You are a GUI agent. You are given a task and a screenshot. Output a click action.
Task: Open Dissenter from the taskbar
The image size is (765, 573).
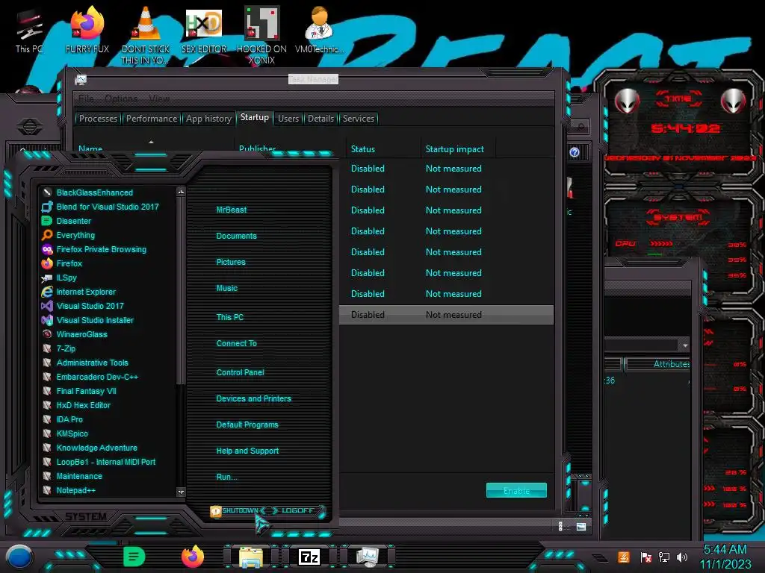pos(134,557)
